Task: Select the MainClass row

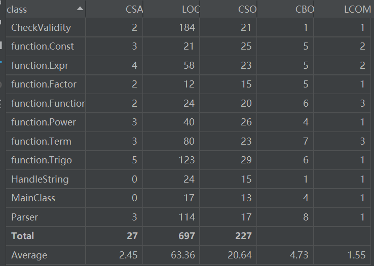Action: click(x=33, y=198)
